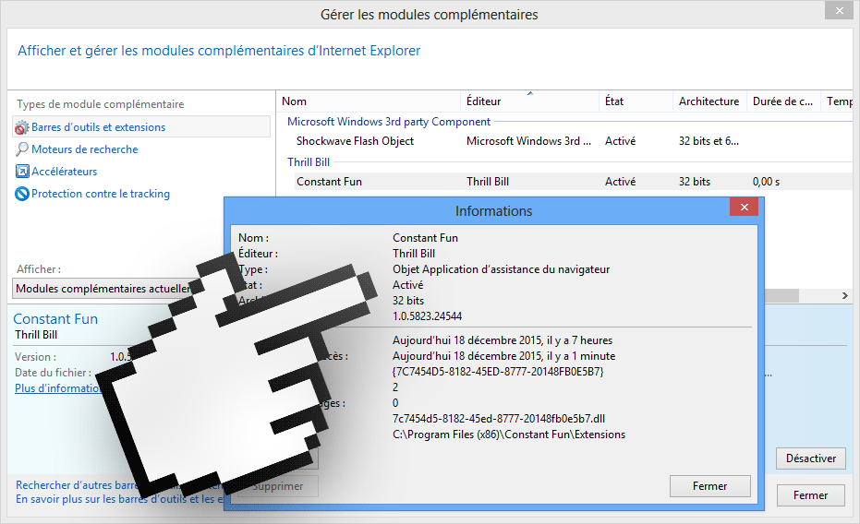This screenshot has height=524, width=860.
Task: Open the Afficher modules complémentaires dropdown
Action: [104, 289]
